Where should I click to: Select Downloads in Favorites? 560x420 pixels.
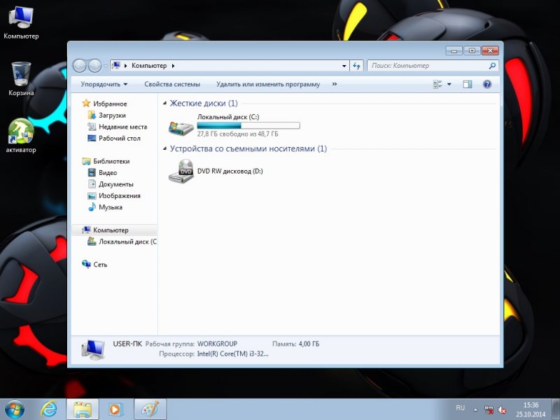(112, 115)
